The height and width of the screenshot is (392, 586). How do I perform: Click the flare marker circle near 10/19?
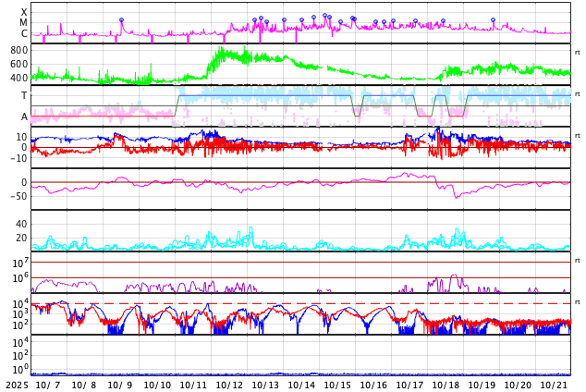pyautogui.click(x=493, y=20)
